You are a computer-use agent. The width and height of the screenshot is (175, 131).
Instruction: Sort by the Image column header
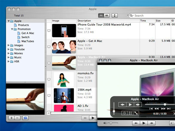coord(64,21)
